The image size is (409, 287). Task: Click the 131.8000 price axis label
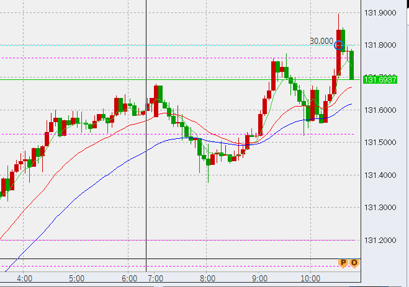pyautogui.click(x=382, y=45)
